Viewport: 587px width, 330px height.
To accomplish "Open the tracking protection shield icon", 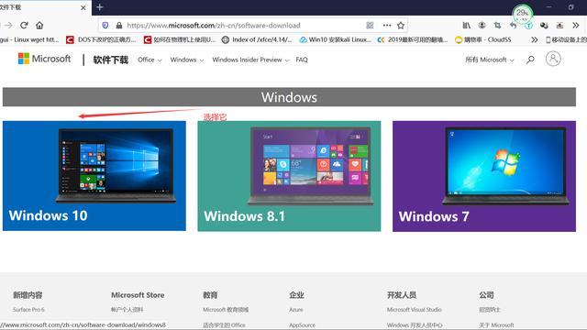I will (105, 26).
